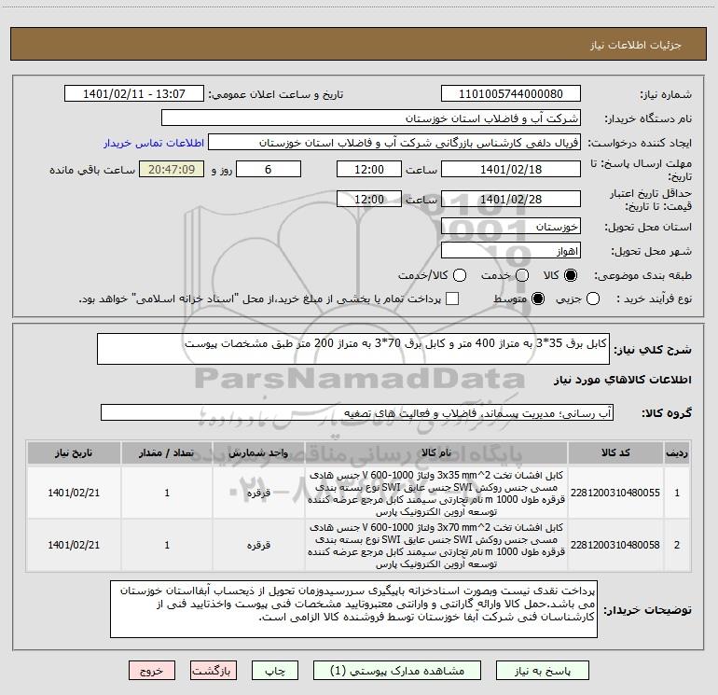Click the delivery city field اهواز
This screenshot has width=718, height=695.
click(511, 251)
